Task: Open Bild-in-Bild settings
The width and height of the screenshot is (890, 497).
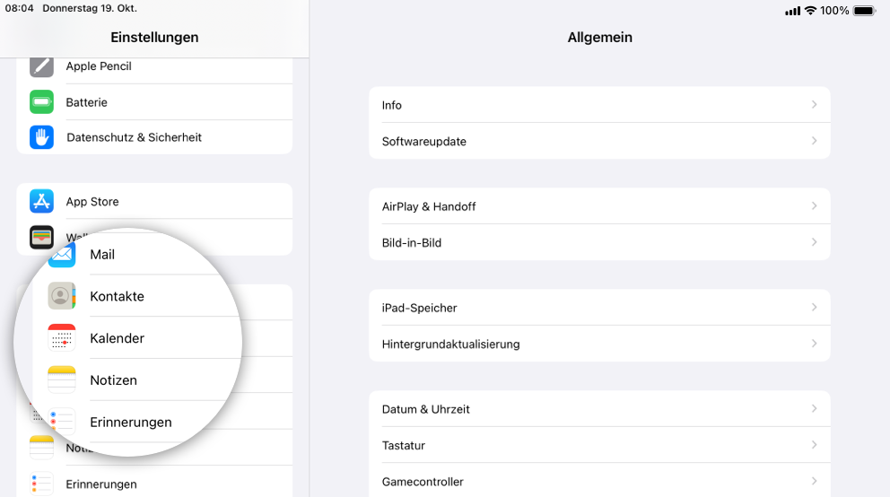Action: click(x=599, y=242)
